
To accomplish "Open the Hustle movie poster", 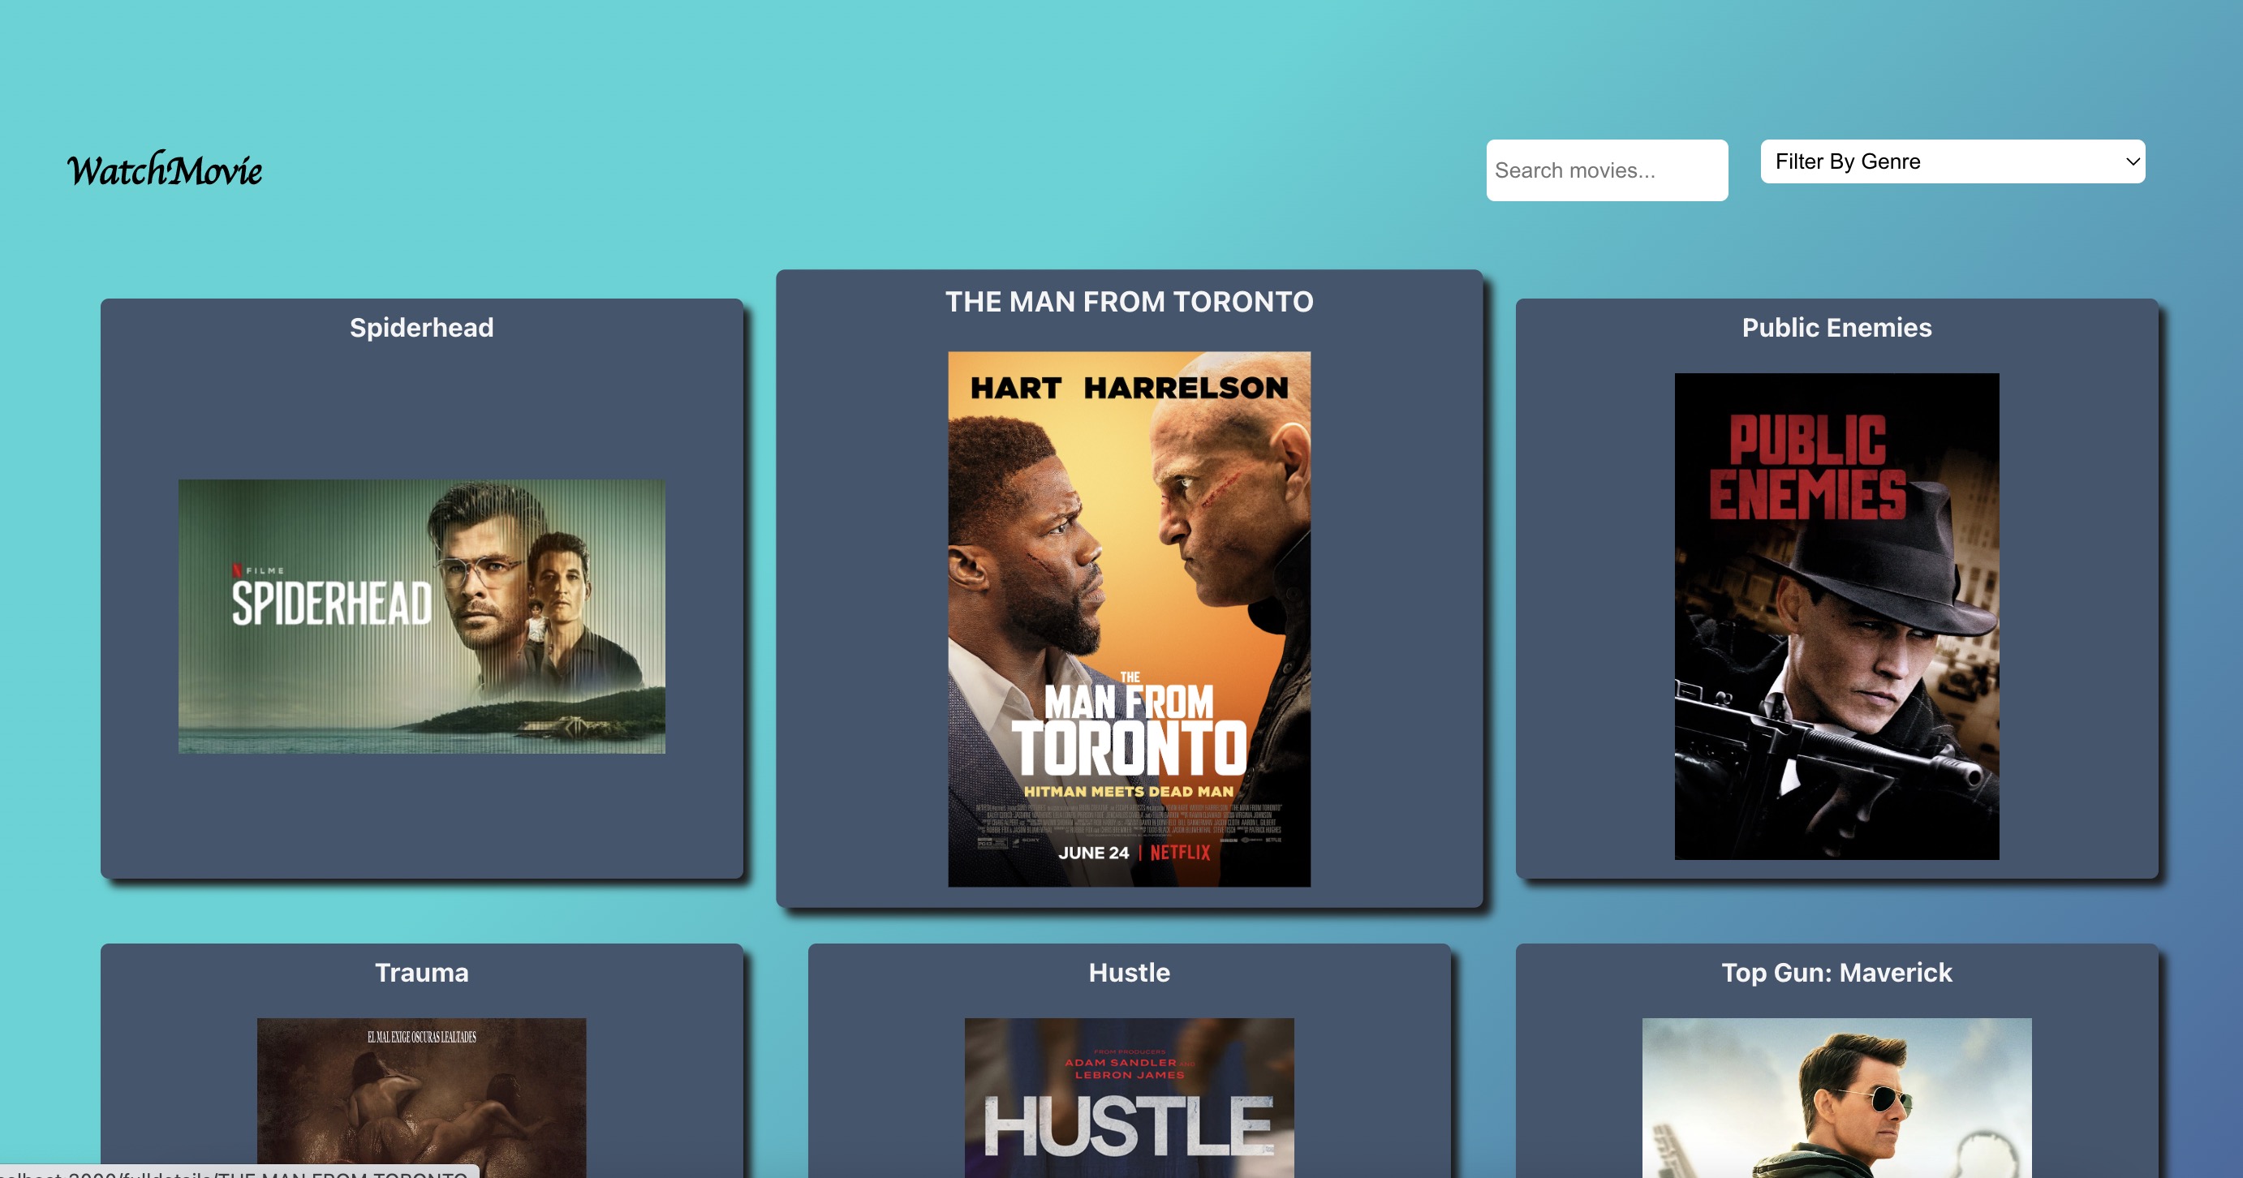I will [1129, 1097].
